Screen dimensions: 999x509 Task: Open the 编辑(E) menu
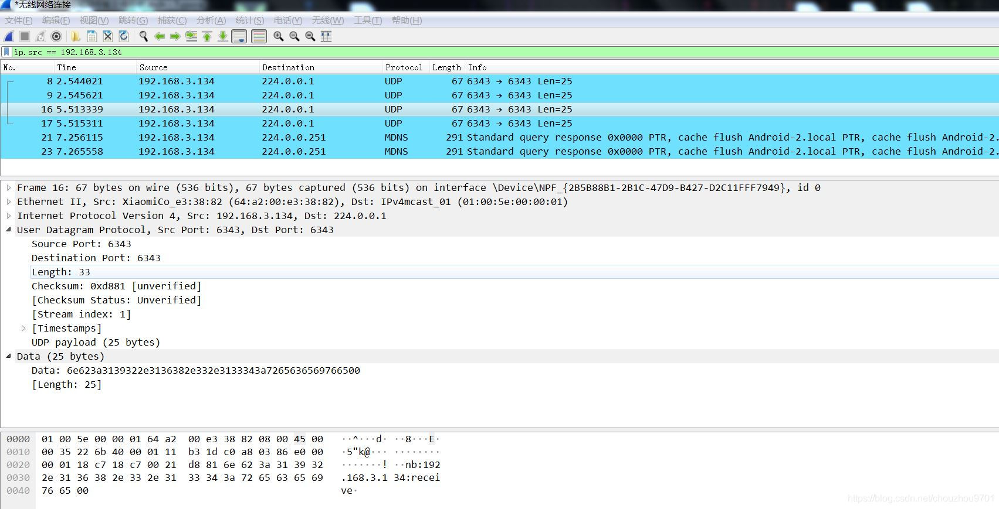[x=56, y=21]
